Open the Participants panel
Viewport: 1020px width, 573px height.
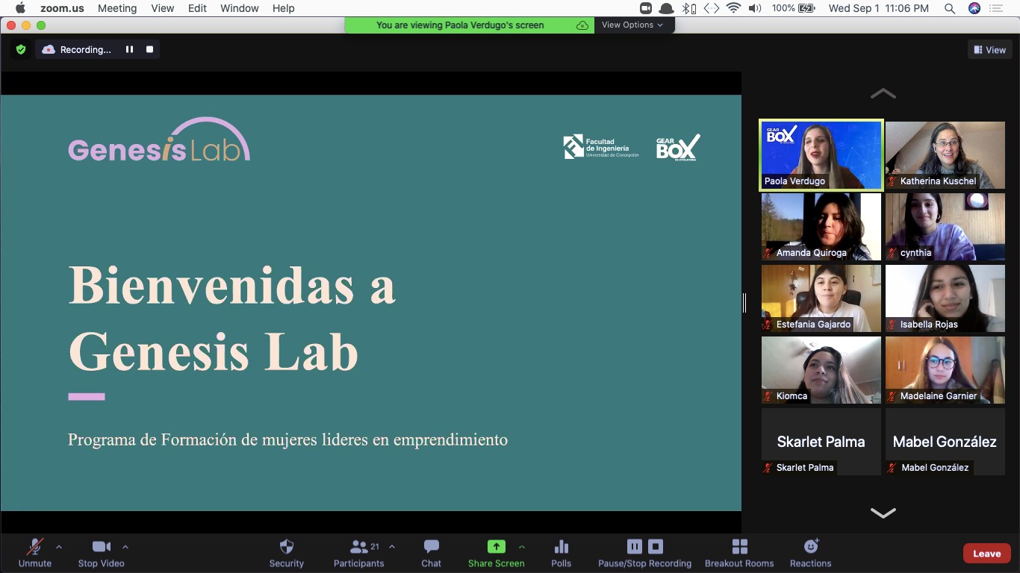[x=358, y=554]
